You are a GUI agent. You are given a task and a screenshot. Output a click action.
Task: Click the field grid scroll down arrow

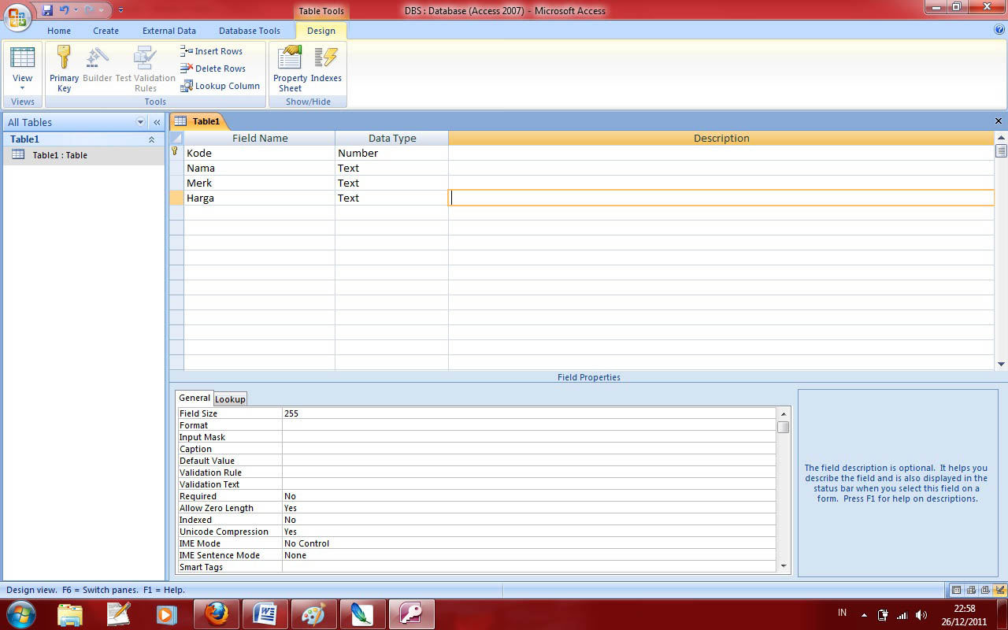[x=1001, y=364]
